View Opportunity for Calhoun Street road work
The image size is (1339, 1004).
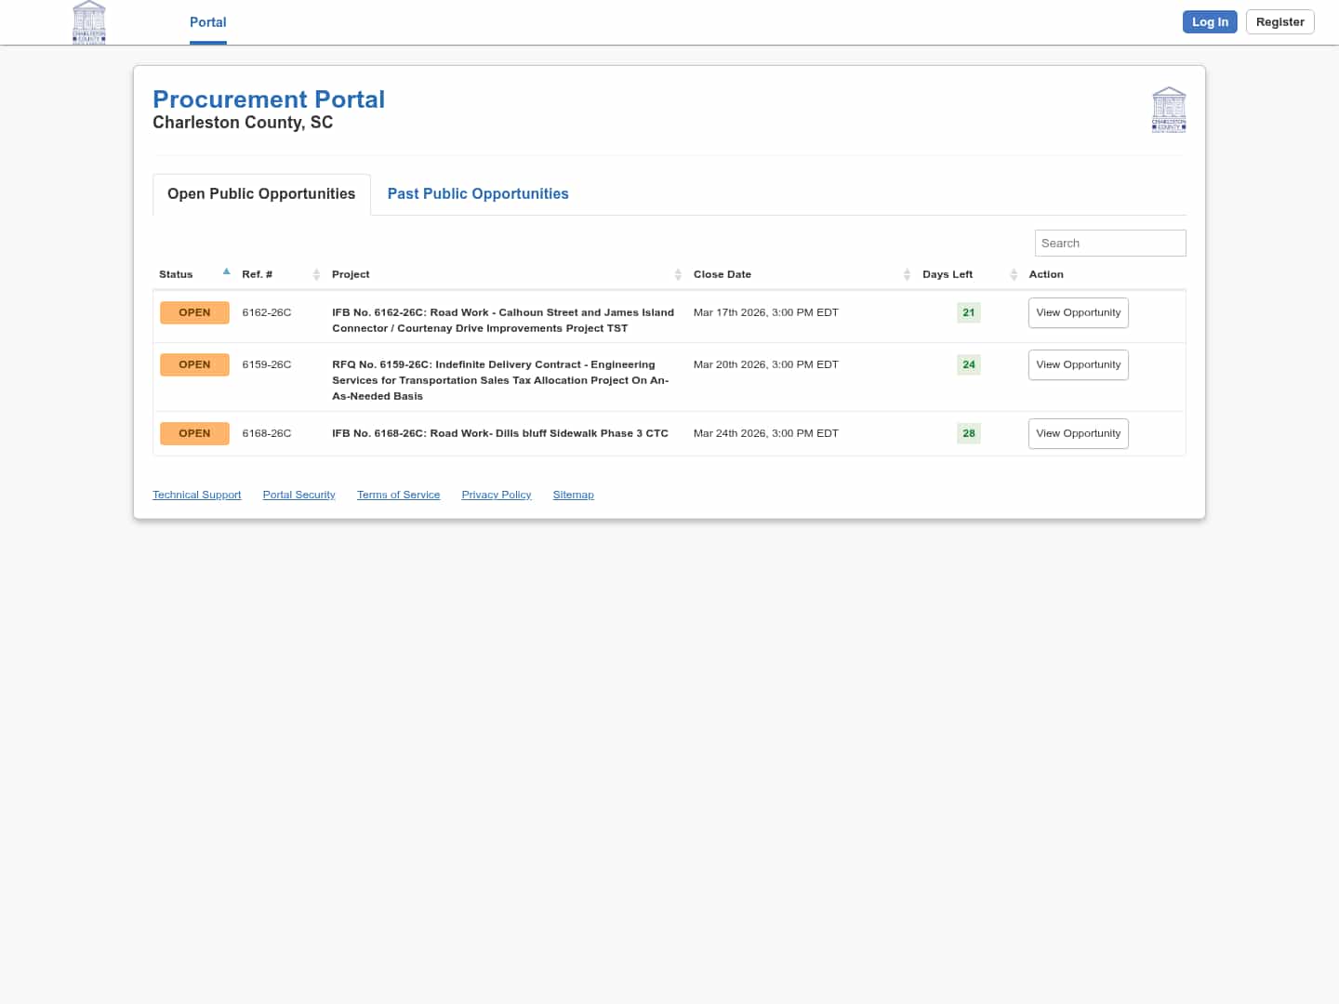(x=1078, y=312)
